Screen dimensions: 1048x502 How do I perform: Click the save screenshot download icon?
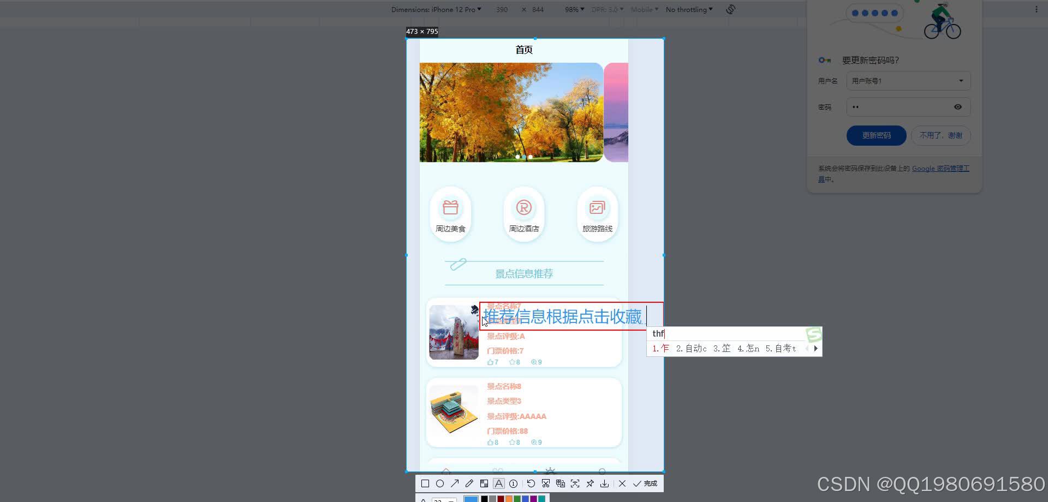point(605,484)
